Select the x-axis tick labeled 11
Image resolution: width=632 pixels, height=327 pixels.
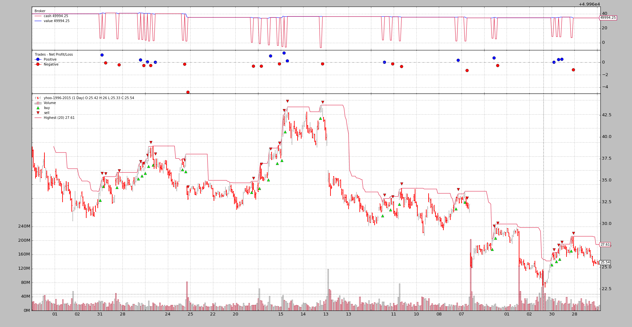[x=394, y=314]
